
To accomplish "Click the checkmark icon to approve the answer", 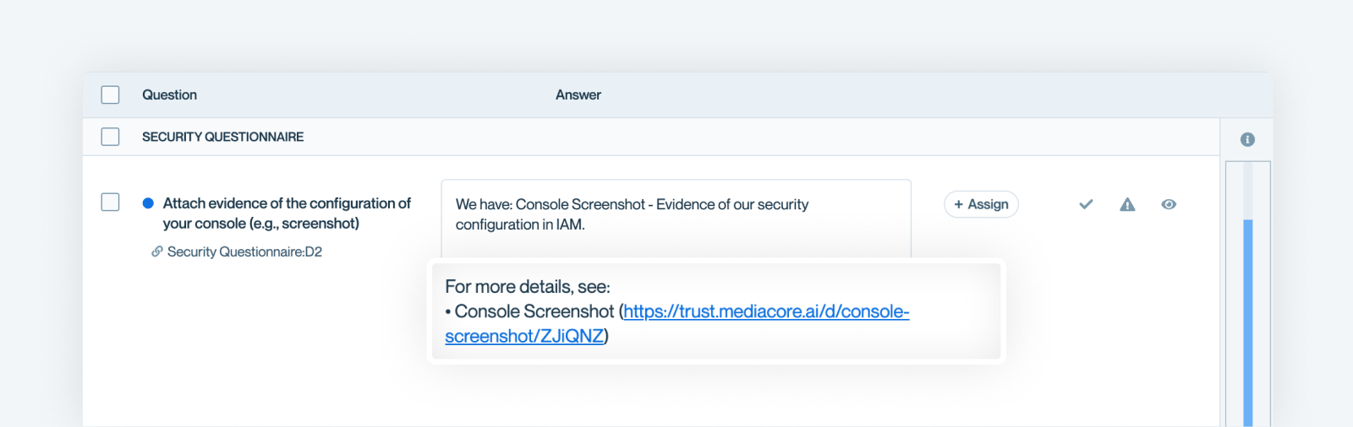I will point(1086,204).
